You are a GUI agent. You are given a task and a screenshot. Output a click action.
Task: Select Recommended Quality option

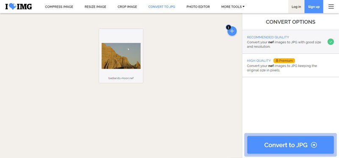290,42
